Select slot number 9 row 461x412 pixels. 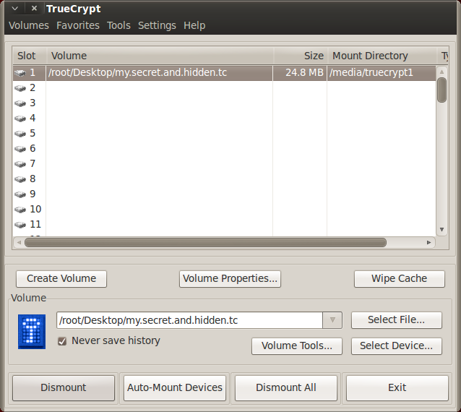(224, 194)
